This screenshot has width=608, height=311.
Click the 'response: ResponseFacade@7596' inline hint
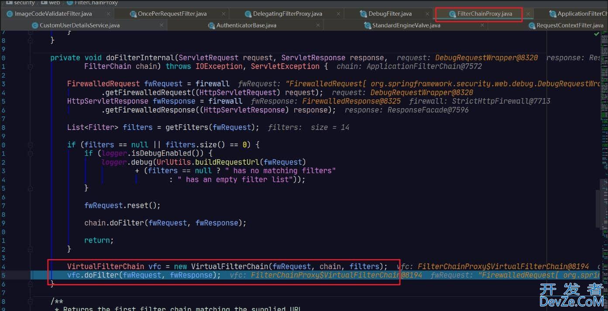click(407, 110)
